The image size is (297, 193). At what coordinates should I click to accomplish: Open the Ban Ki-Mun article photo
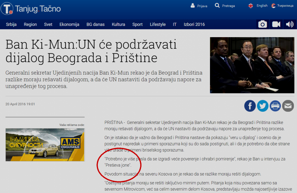pos(252,65)
